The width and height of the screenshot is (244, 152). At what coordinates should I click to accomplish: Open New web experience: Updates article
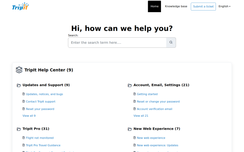point(157,146)
